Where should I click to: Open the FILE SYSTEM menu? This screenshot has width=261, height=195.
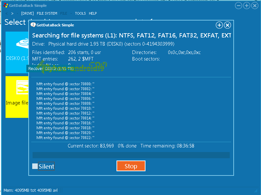[x=47, y=13]
